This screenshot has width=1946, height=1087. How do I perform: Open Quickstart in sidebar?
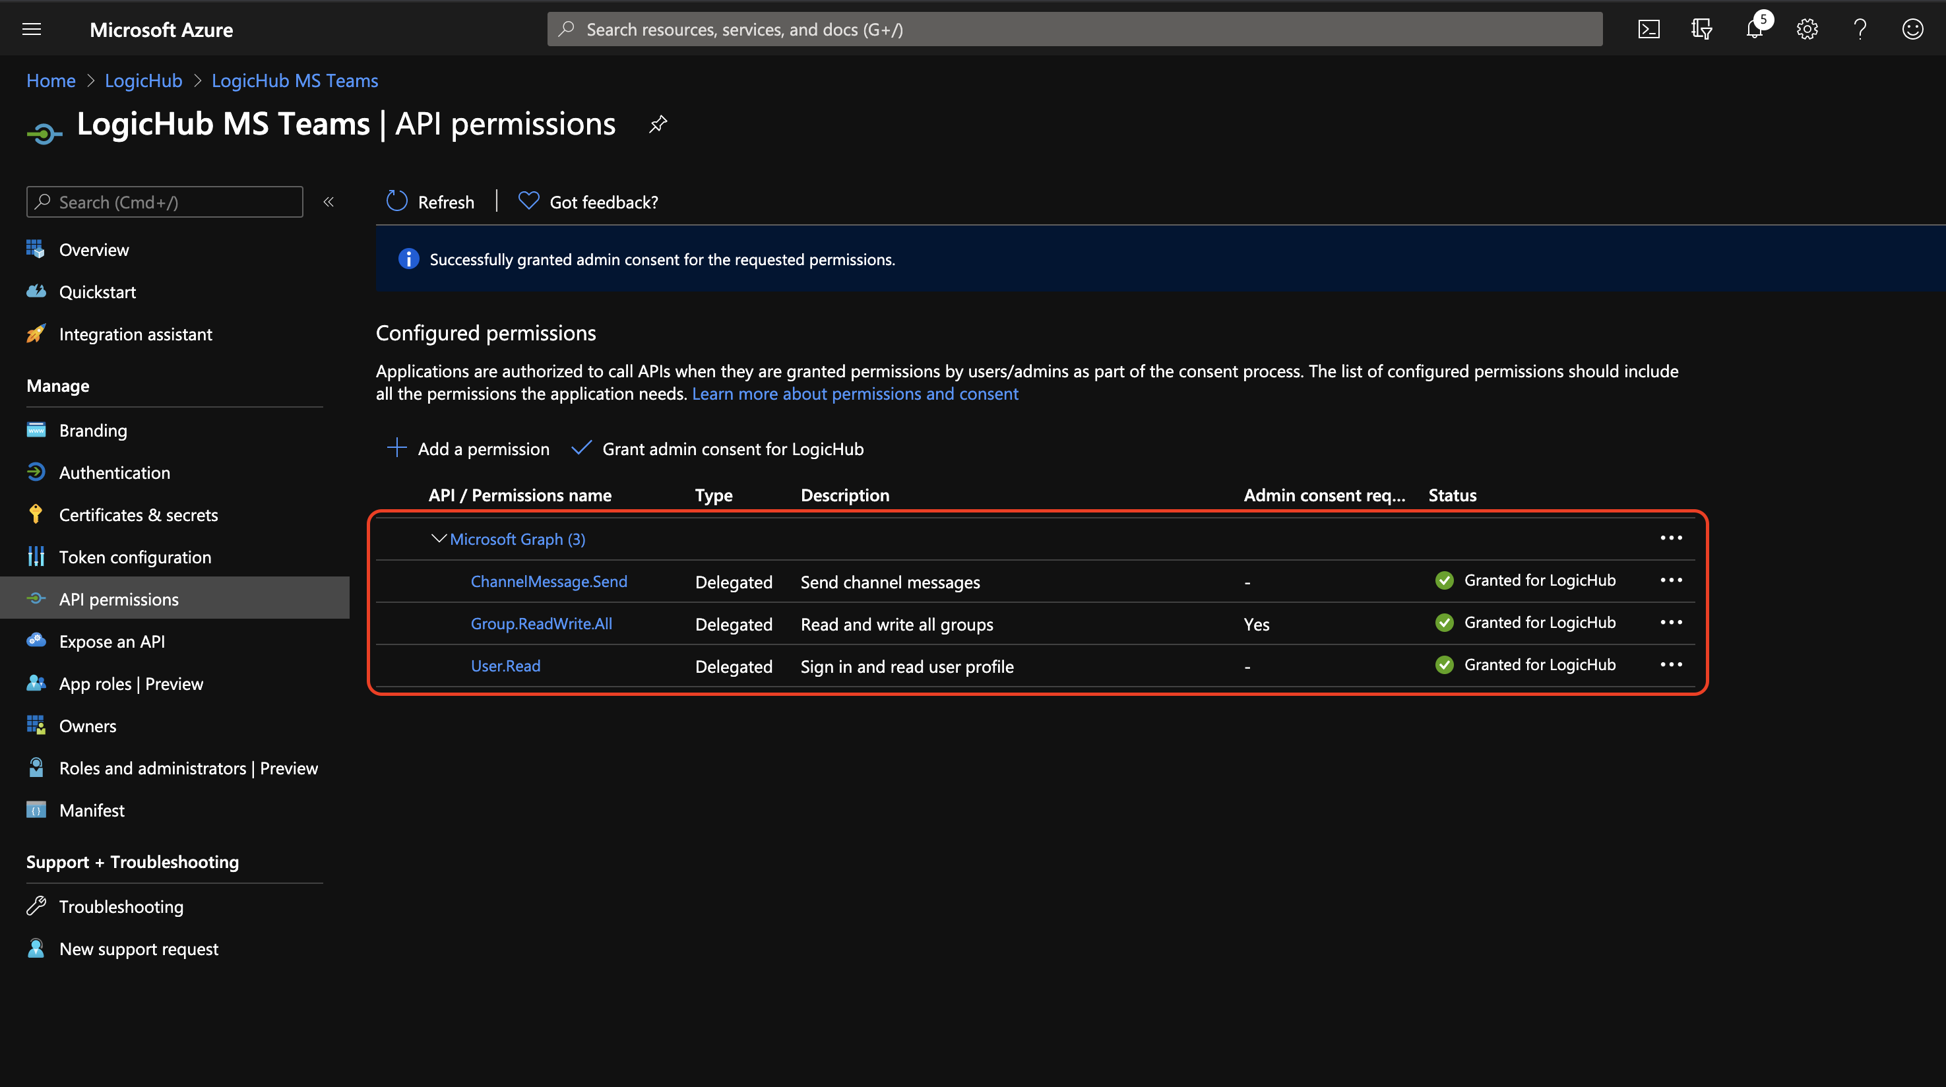[98, 292]
